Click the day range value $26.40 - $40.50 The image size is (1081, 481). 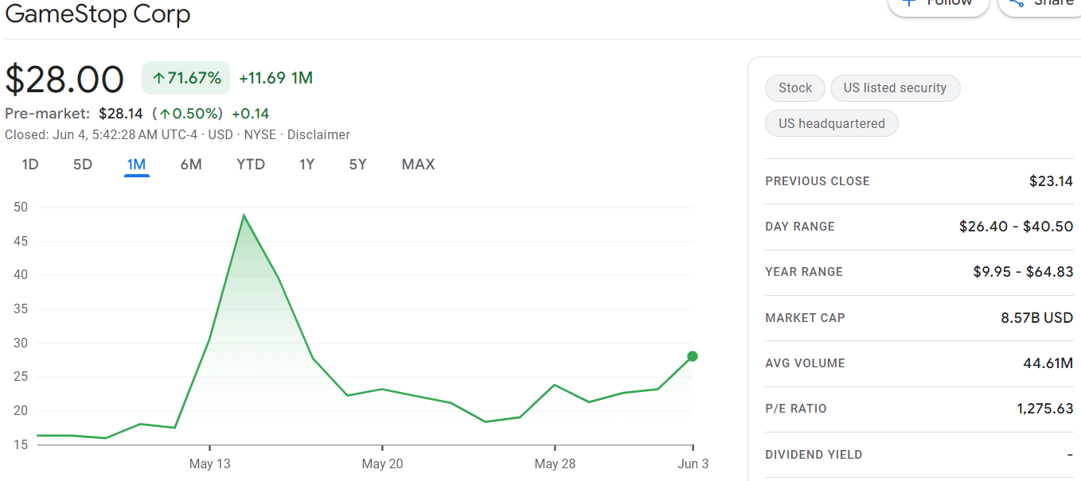(x=1017, y=227)
